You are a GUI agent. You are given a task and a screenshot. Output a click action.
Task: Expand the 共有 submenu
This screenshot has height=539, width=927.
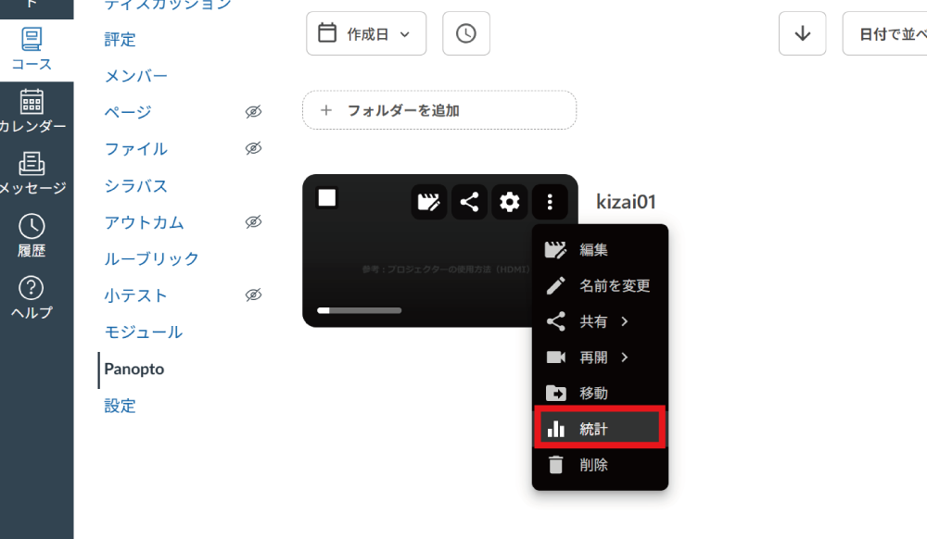coord(600,321)
